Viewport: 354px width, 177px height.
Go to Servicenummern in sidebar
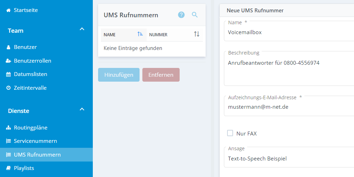tap(35, 141)
